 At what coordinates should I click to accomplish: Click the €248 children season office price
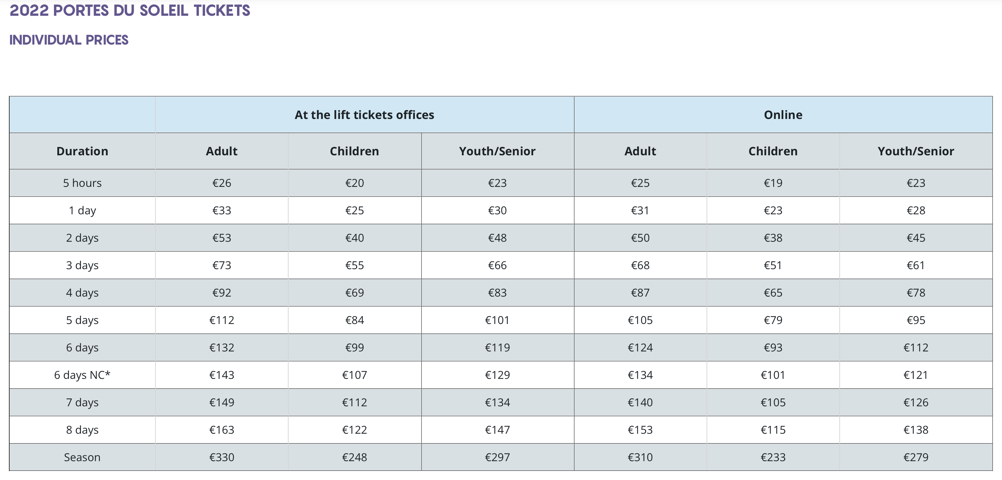[x=354, y=457]
